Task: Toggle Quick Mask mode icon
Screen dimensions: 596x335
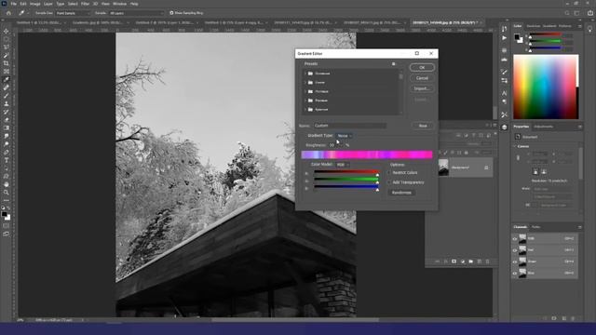Action: [7, 225]
